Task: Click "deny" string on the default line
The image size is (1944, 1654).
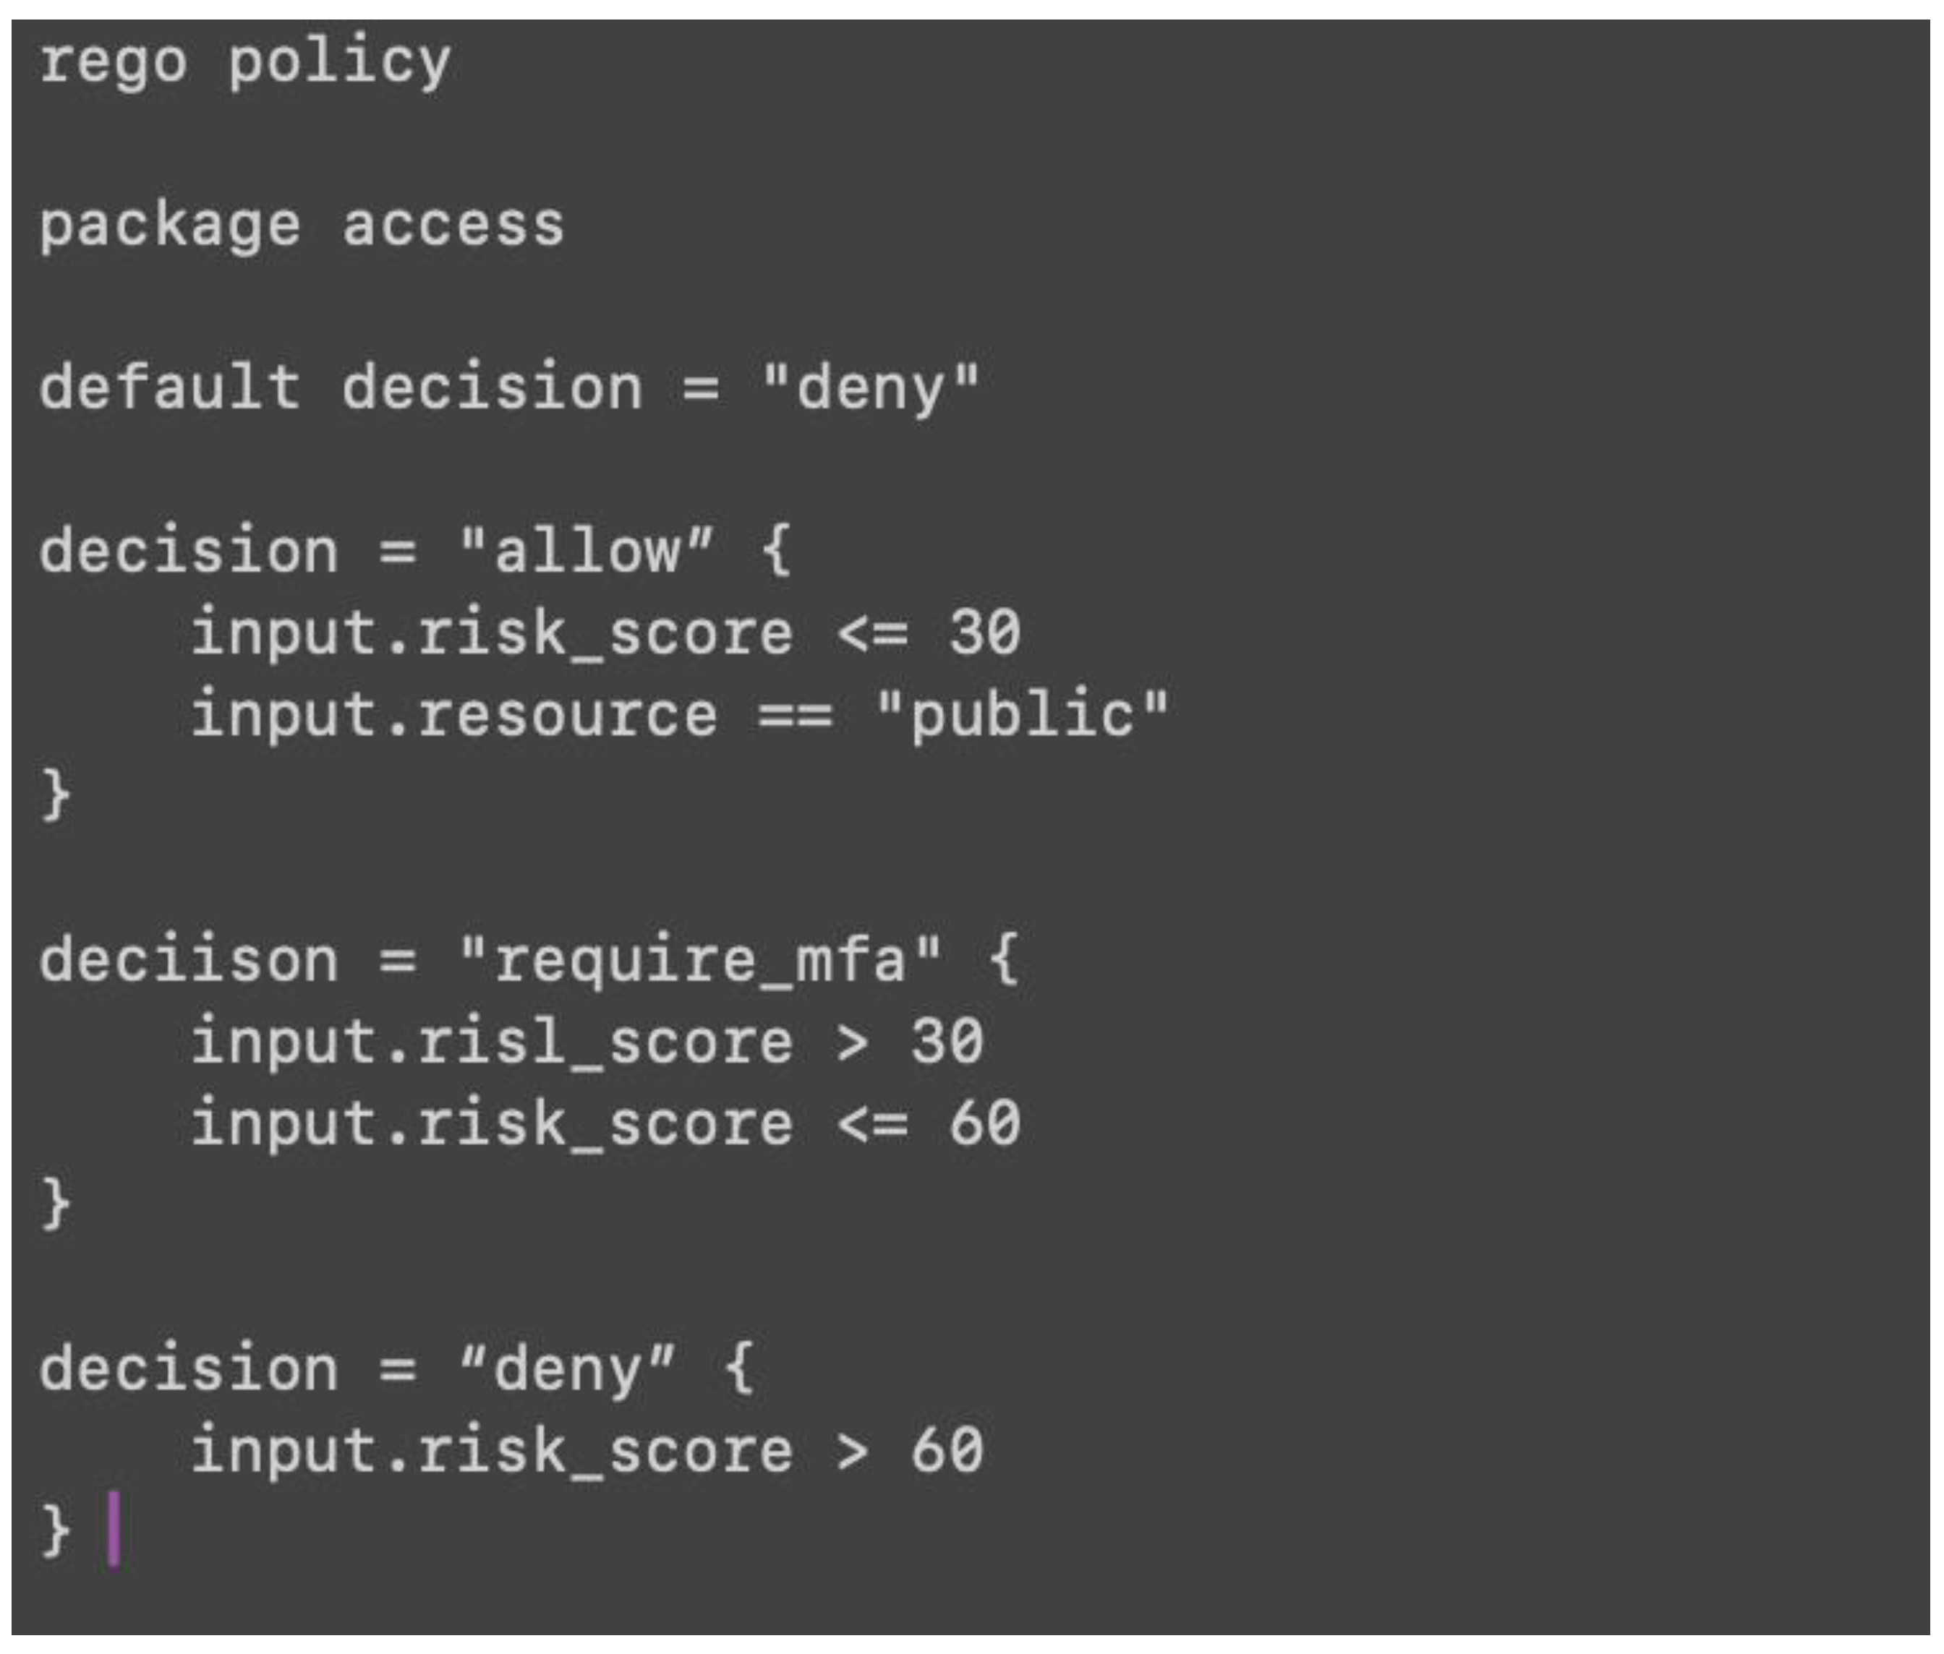Action: (871, 388)
